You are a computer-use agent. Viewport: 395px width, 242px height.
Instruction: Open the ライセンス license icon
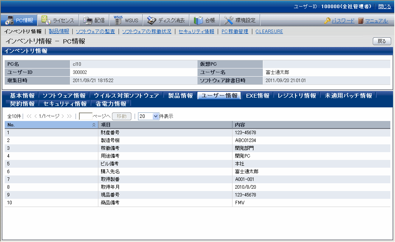point(46,20)
